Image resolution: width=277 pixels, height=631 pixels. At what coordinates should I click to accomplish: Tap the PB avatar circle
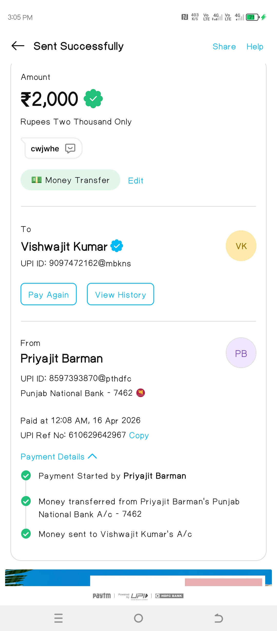click(241, 353)
